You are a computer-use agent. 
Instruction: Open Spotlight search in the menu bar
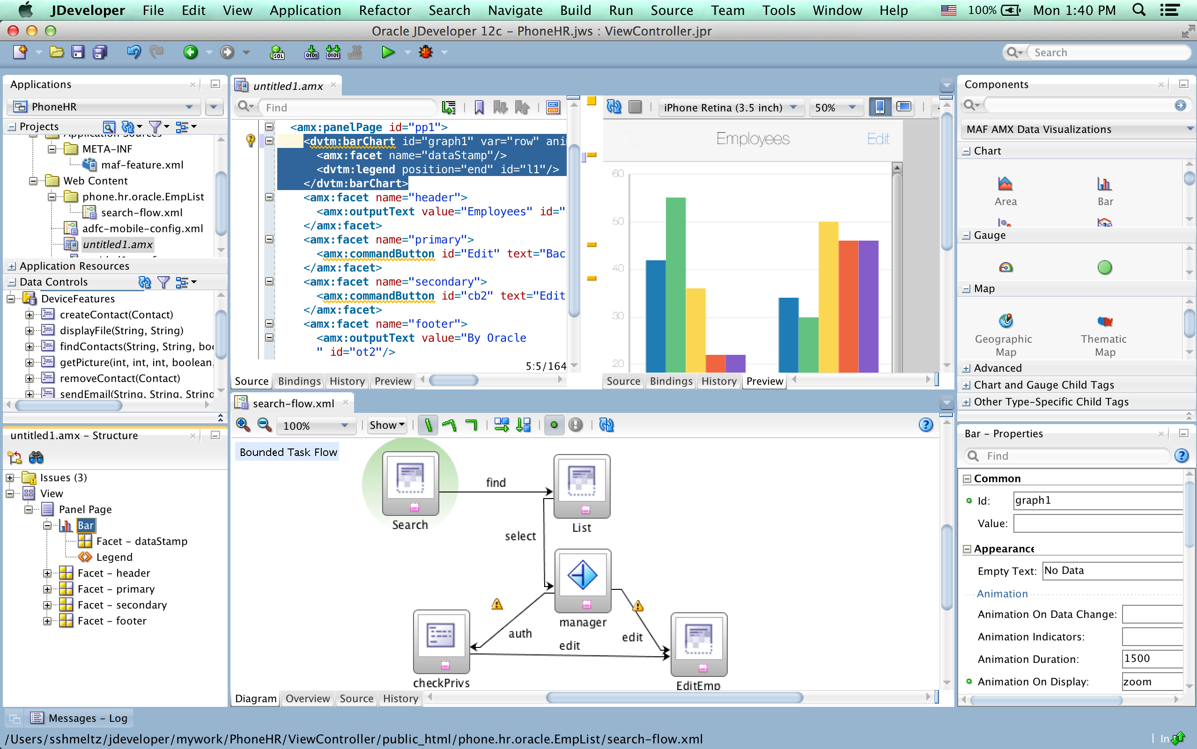click(x=1138, y=10)
